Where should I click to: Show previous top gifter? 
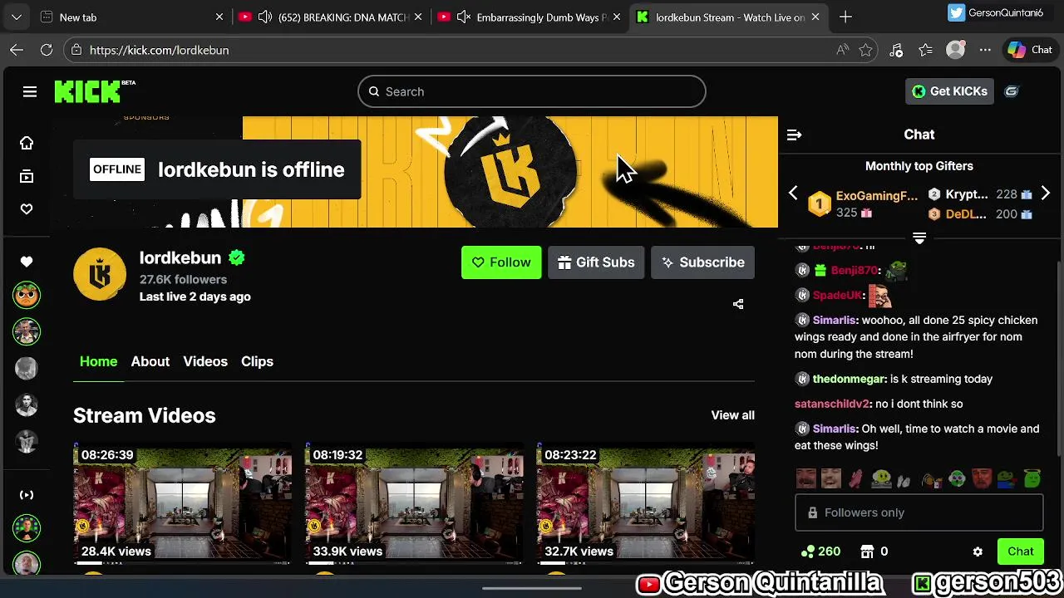tap(793, 194)
